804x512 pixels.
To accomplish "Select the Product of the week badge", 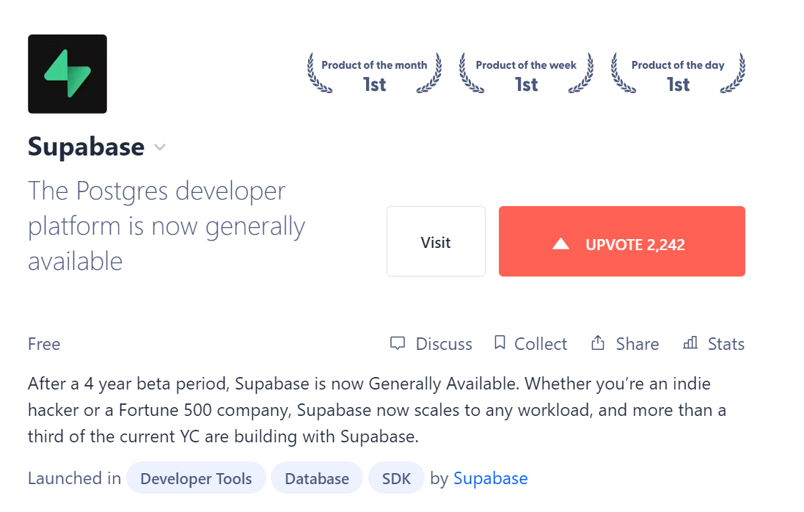I will 526,75.
